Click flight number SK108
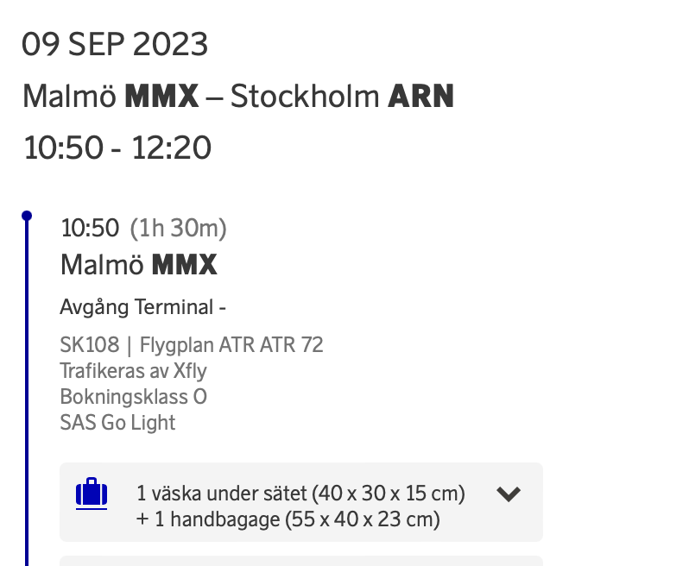 click(x=90, y=345)
